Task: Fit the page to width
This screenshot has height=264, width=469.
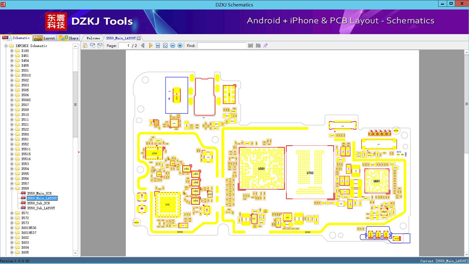Action: pos(158,45)
